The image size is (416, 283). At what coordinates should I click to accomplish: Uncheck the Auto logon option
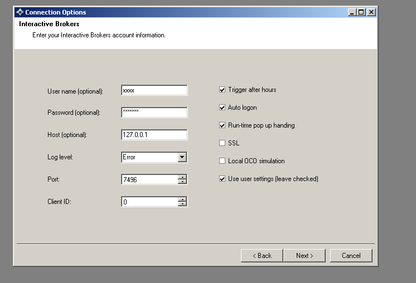tap(222, 108)
